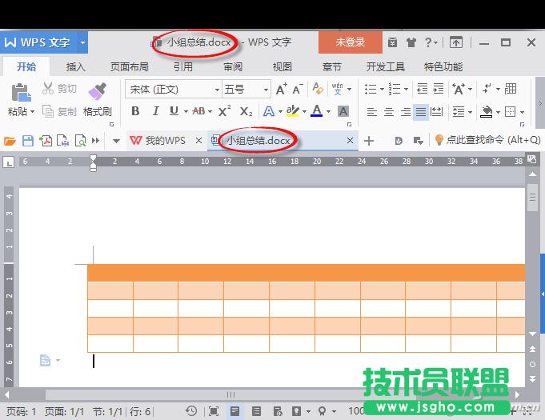Click the save floppy-disk icon
This screenshot has width=545, height=420.
tap(28, 141)
